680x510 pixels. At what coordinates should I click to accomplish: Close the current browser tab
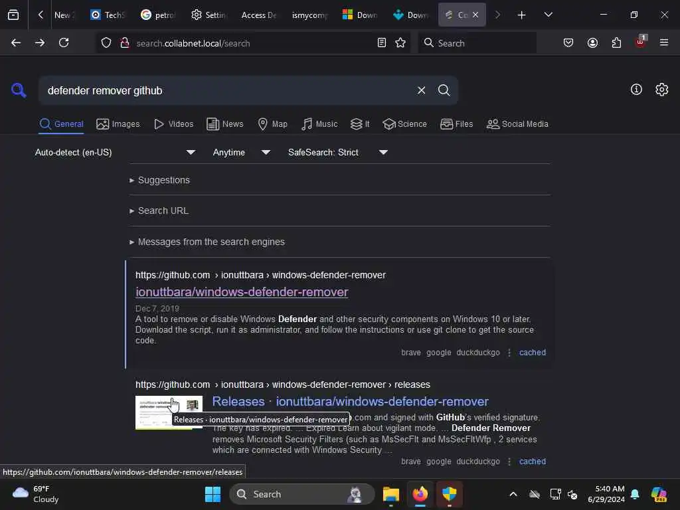point(475,15)
